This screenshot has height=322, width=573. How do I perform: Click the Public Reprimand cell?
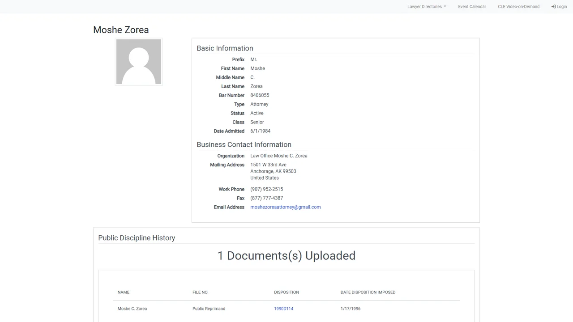(x=209, y=309)
